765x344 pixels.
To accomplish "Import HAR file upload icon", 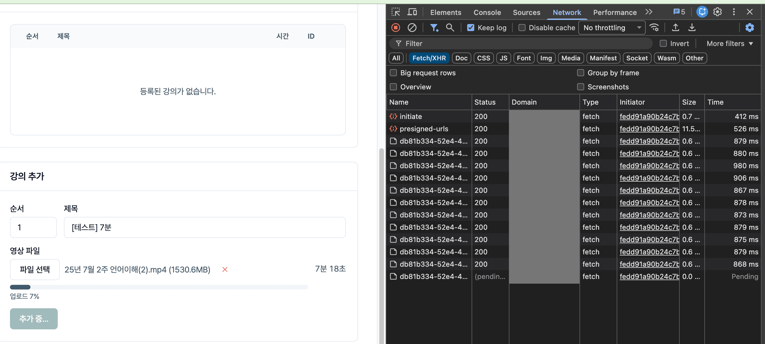I will (x=676, y=28).
